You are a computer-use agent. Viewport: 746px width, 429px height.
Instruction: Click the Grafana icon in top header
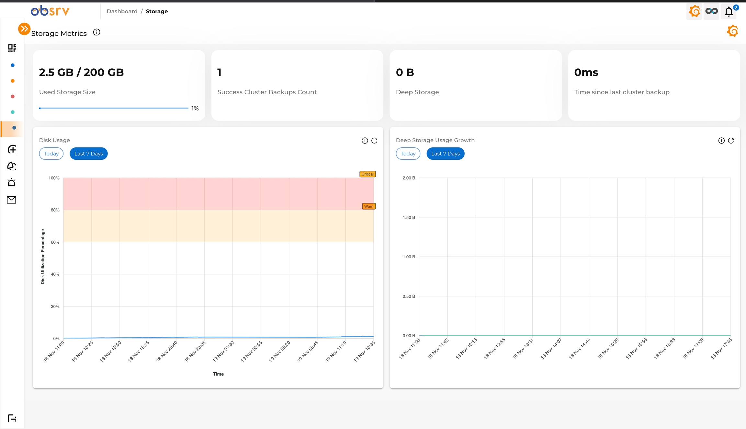(x=694, y=11)
